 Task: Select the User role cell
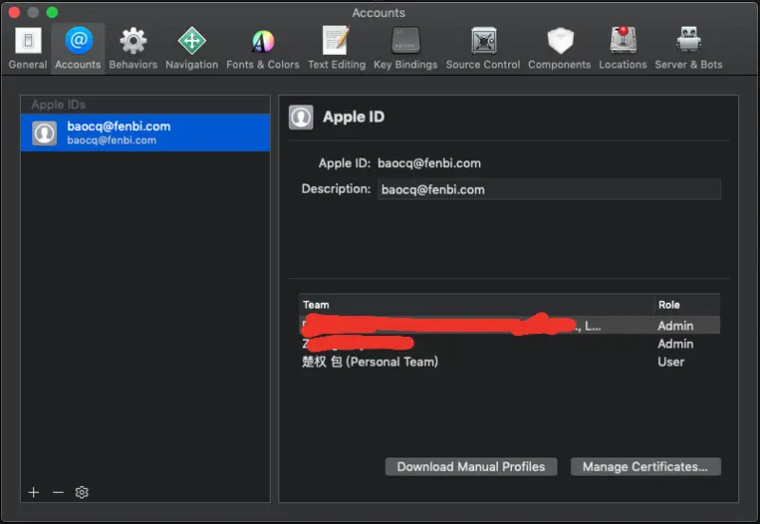pyautogui.click(x=671, y=362)
